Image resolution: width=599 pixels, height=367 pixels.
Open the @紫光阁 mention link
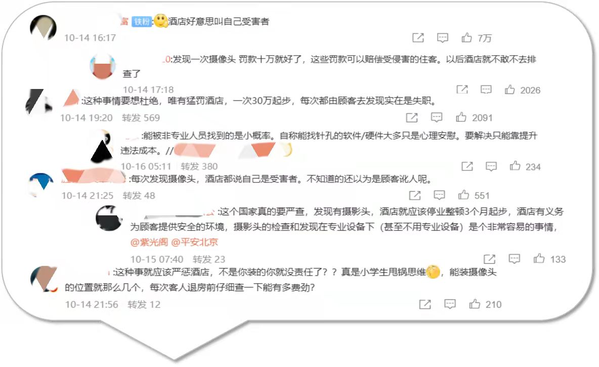point(149,242)
